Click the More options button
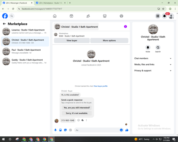The width and height of the screenshot is (178, 142). (109, 40)
